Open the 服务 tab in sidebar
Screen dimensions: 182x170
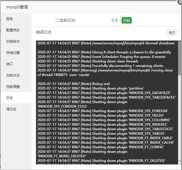[10, 19]
